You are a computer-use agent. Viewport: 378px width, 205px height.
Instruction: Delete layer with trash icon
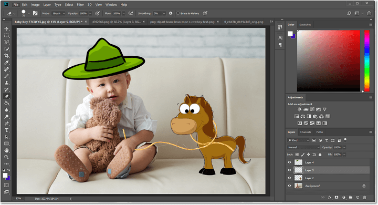pyautogui.click(x=364, y=198)
